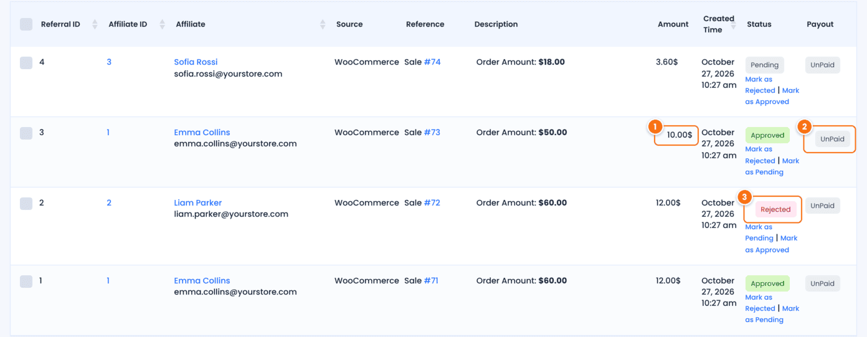Click the Description column header
Image resolution: width=867 pixels, height=337 pixels.
496,24
